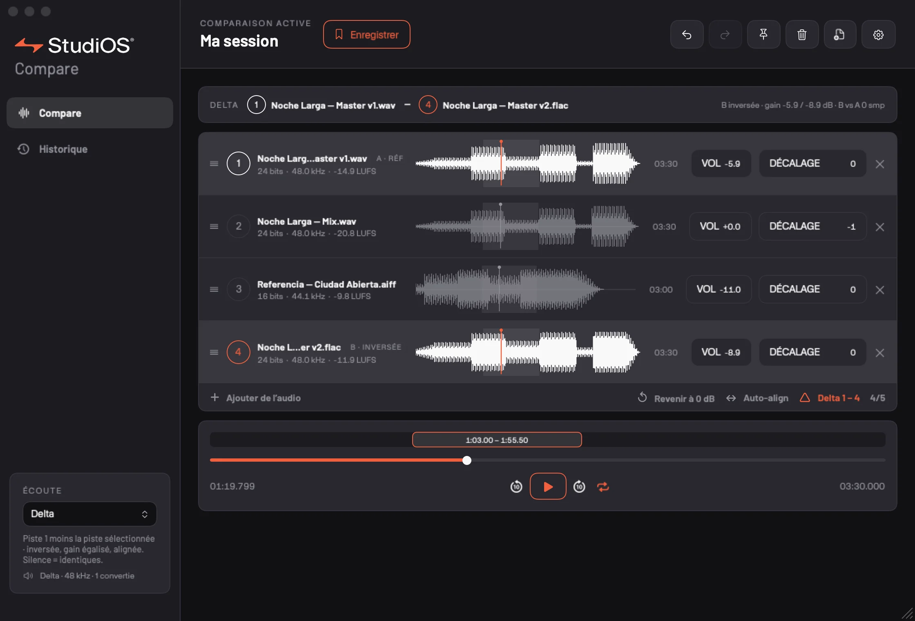The height and width of the screenshot is (621, 915).
Task: Grab reorder handle of Ciudad Abierta.aiff row
Action: [214, 290]
